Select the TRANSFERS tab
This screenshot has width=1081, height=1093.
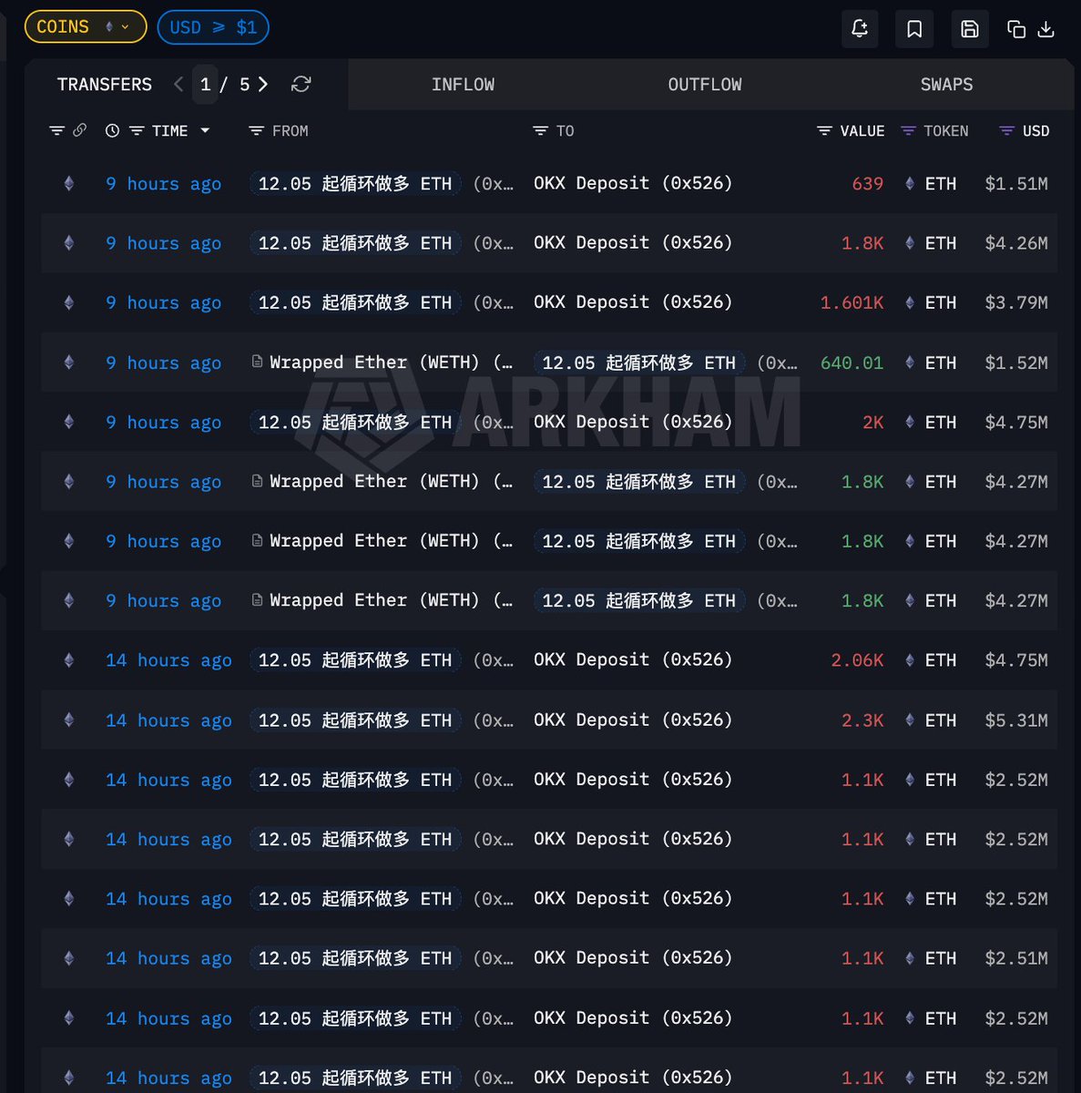pos(105,85)
